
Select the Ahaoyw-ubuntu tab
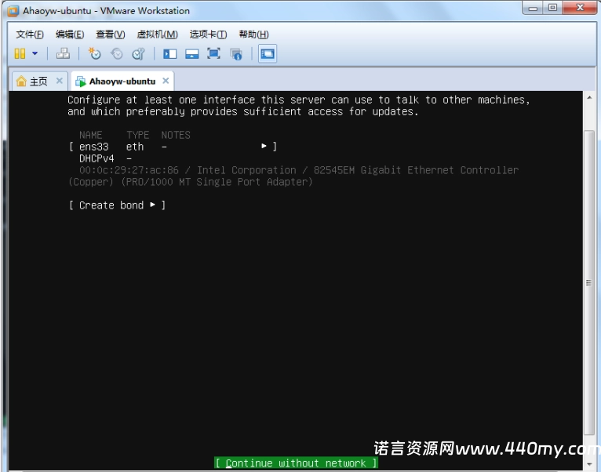tap(122, 82)
